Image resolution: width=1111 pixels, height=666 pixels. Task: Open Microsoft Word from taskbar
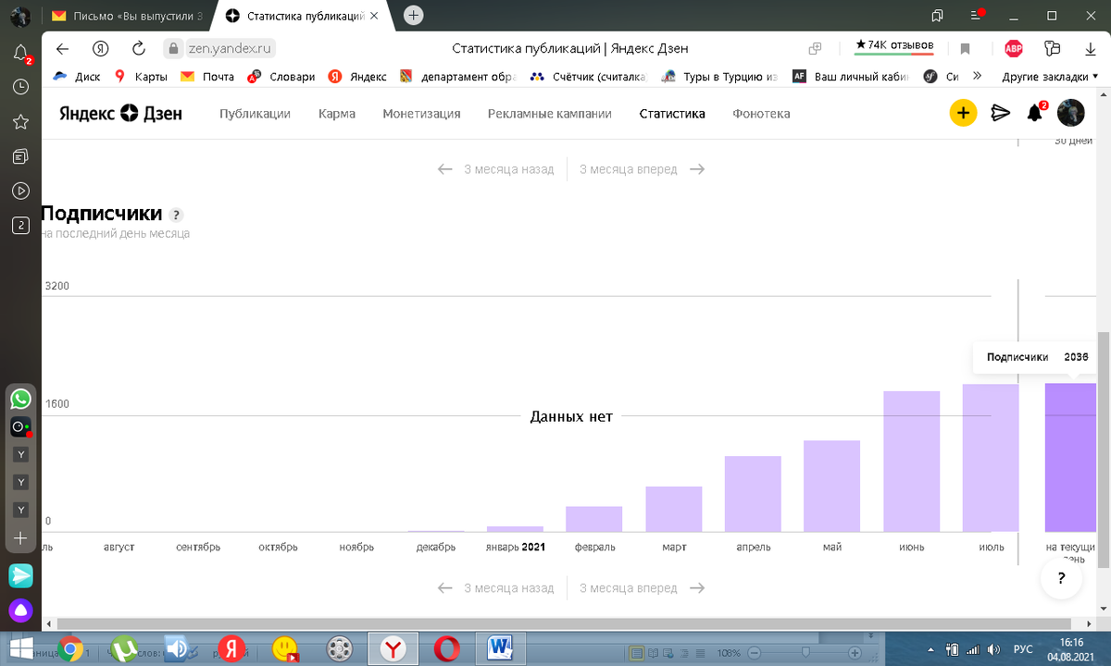pos(501,648)
